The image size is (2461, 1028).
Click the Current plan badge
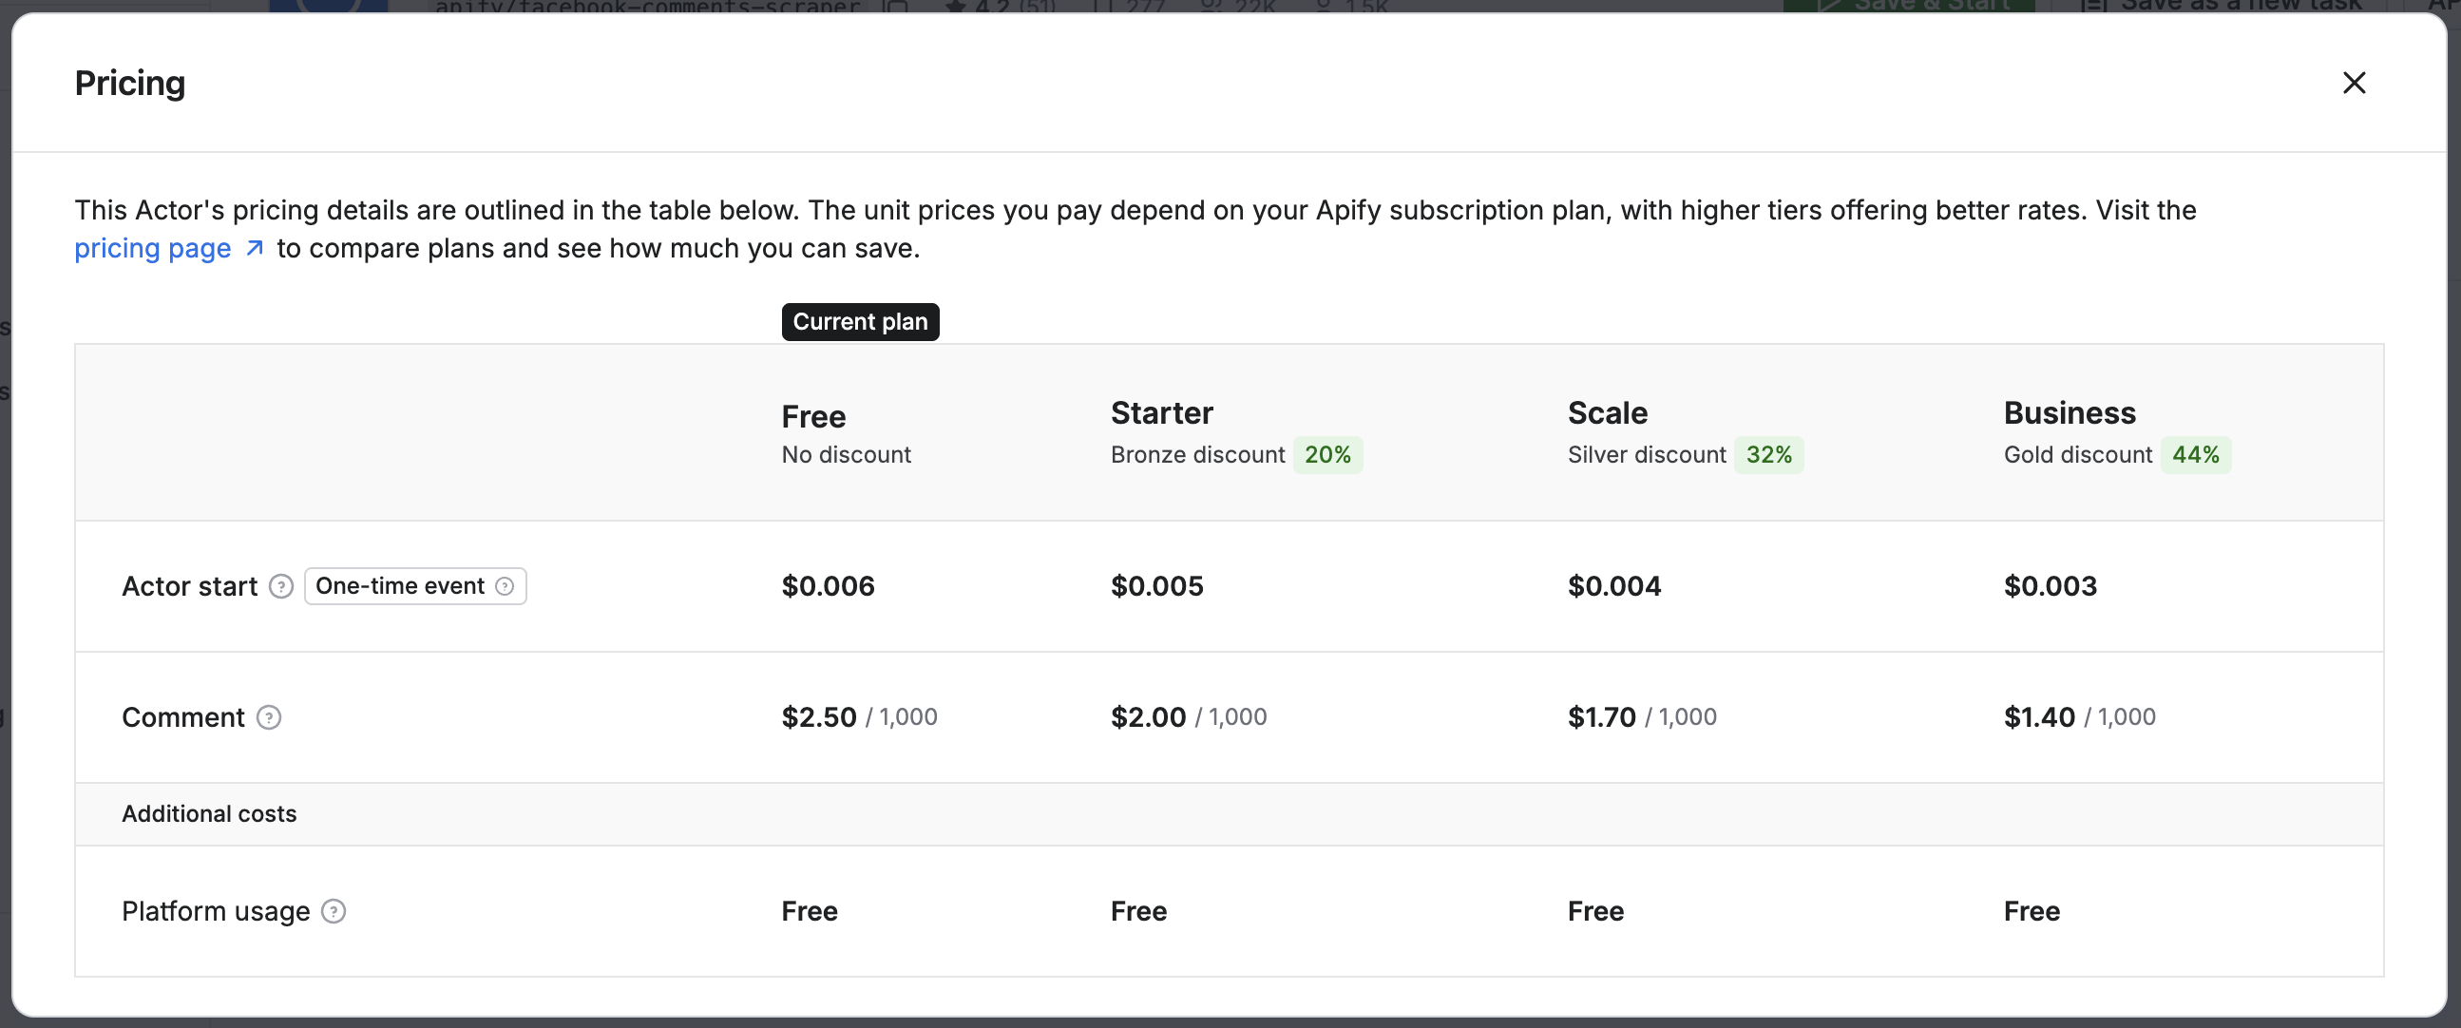coord(859,321)
